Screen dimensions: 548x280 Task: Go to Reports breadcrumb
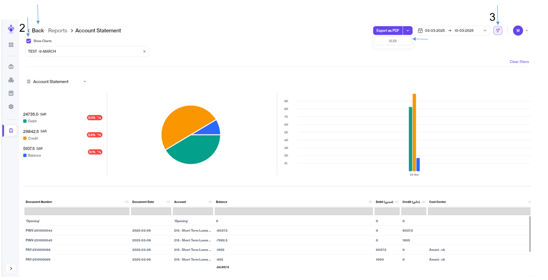click(x=58, y=31)
